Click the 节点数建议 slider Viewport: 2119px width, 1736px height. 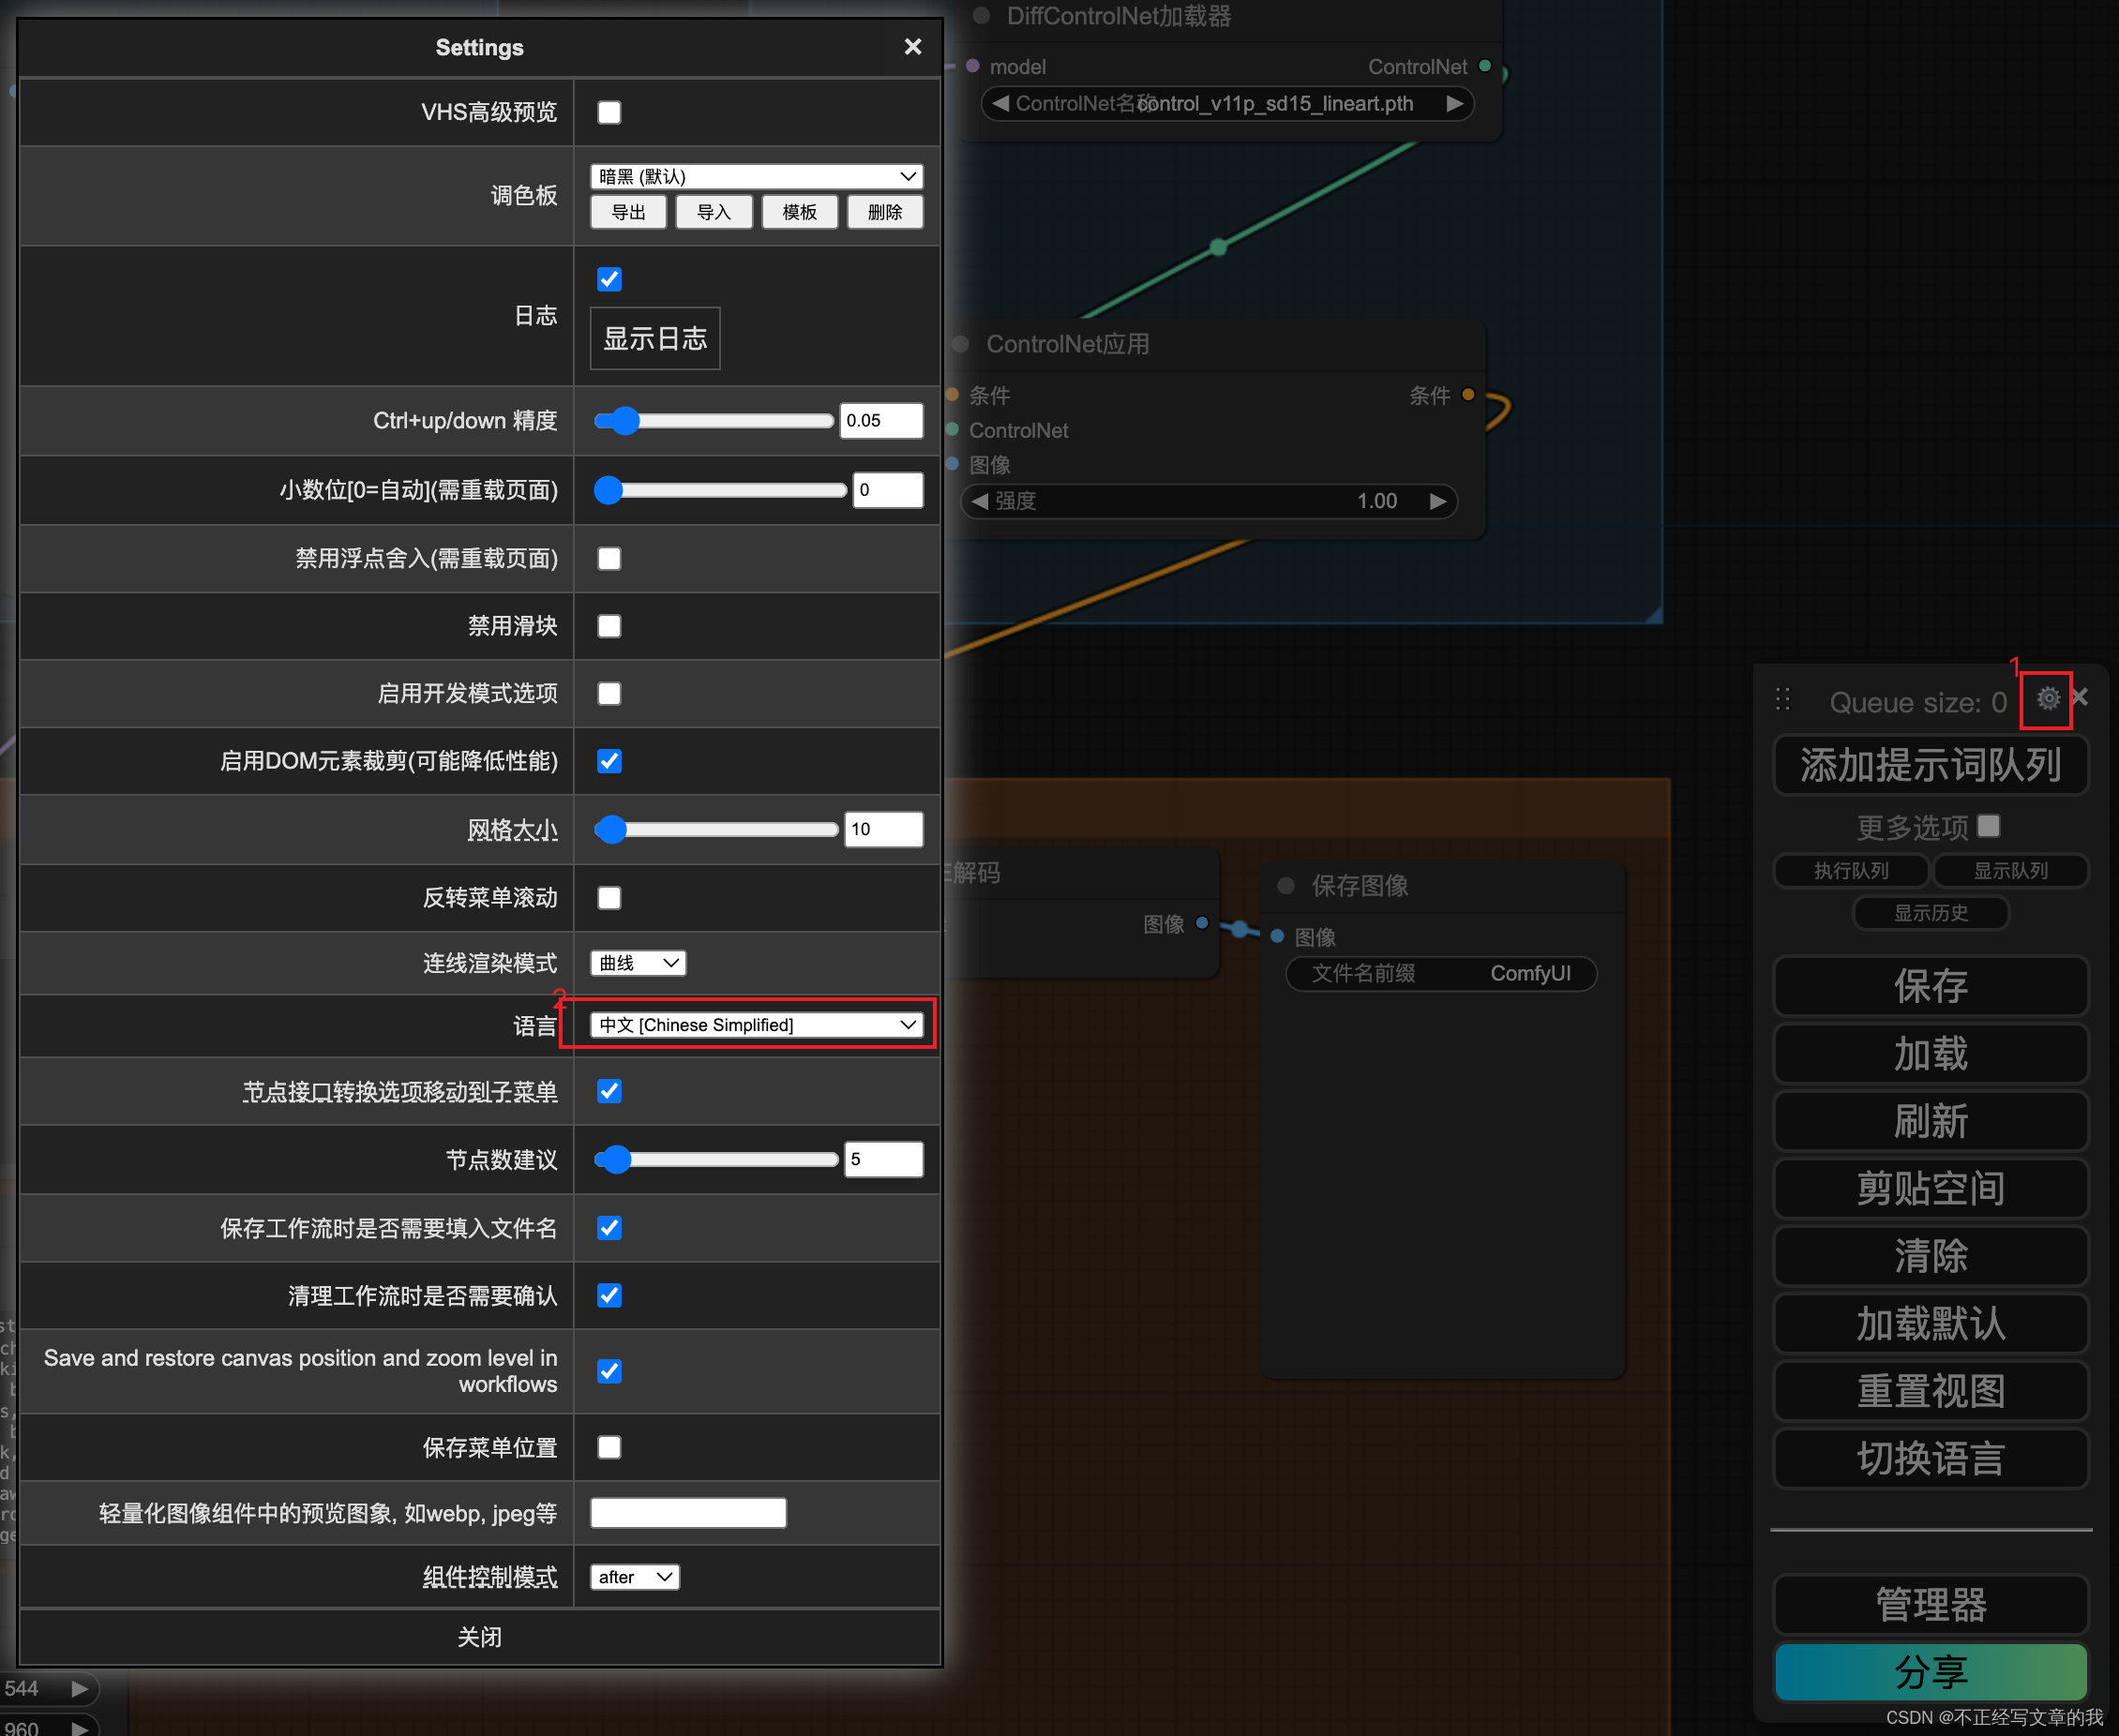[716, 1159]
